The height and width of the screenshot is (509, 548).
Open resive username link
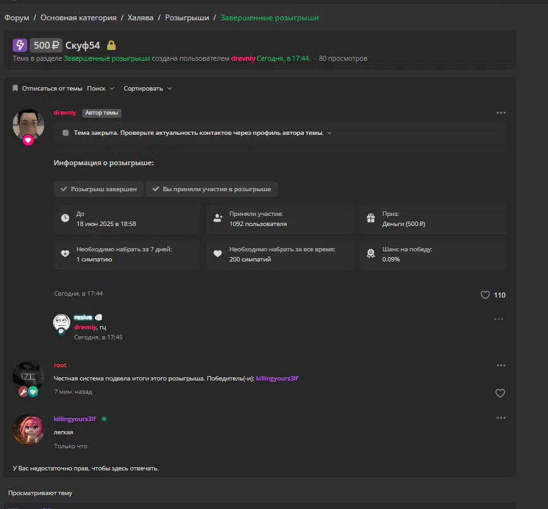tap(83, 317)
